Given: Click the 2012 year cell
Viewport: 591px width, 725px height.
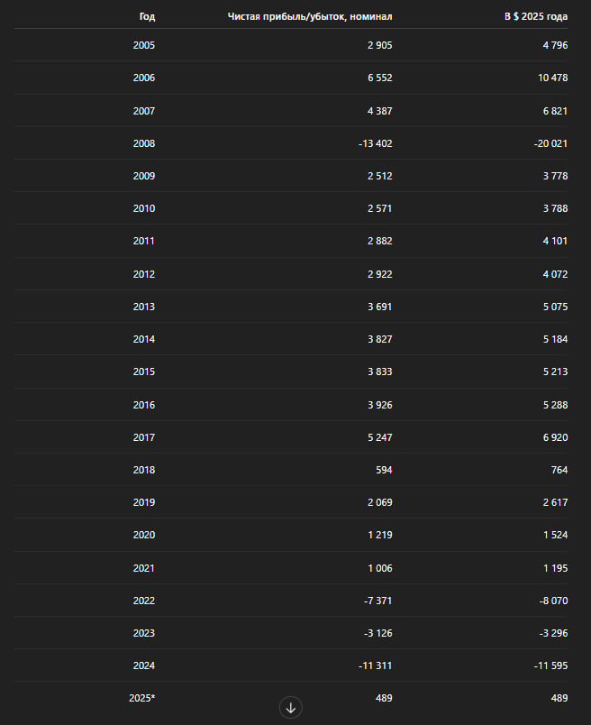Looking at the screenshot, I should 143,274.
